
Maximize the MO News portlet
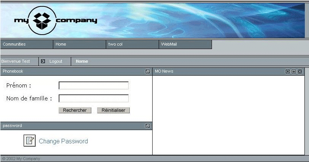pyautogui.click(x=294, y=71)
